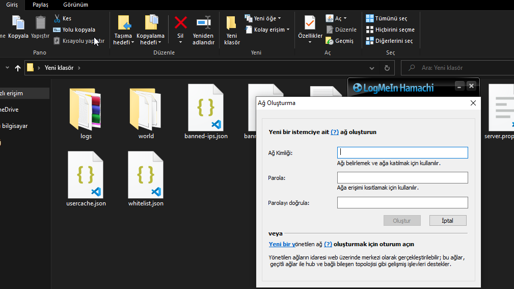This screenshot has width=514, height=289.
Task: Click the refresh button next to address bar
Action: [387, 68]
